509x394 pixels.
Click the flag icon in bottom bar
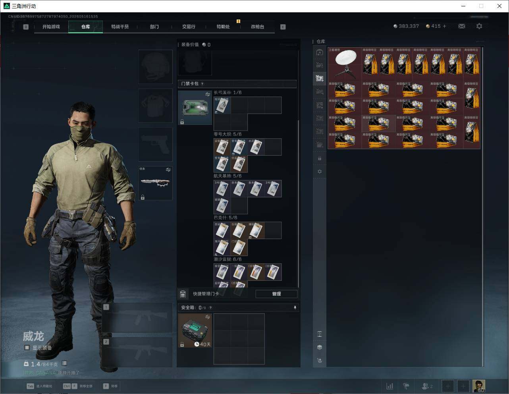406,386
